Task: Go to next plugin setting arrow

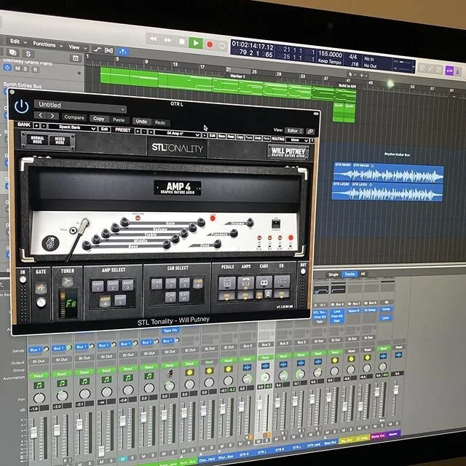Action: [52, 116]
